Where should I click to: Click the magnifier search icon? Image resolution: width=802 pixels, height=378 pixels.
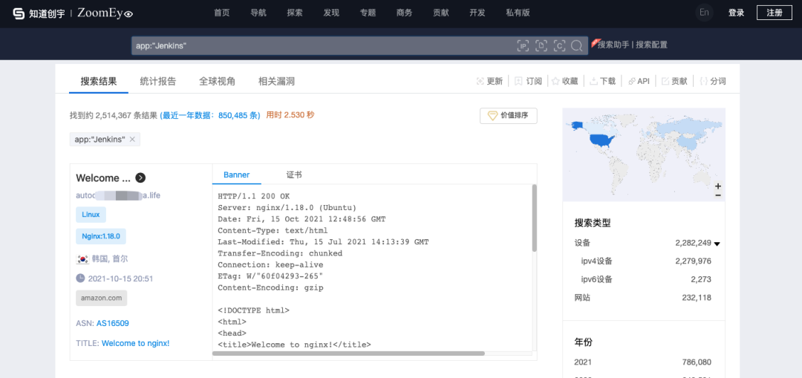point(577,46)
